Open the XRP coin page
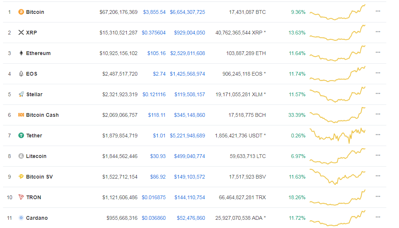Image resolution: width=399 pixels, height=228 pixels. point(31,33)
